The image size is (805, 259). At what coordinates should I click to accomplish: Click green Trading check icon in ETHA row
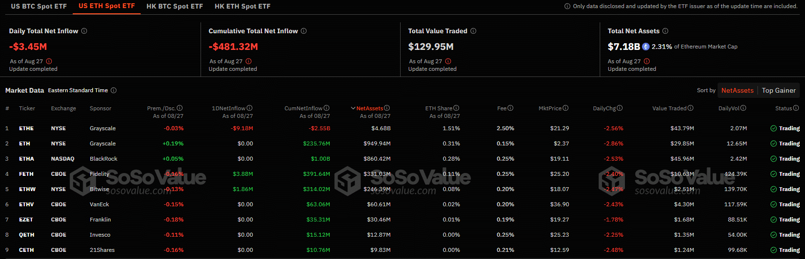(774, 159)
